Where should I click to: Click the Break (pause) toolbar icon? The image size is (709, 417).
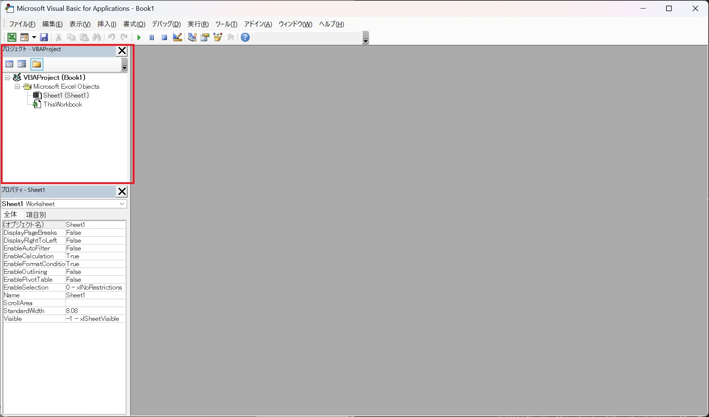152,37
